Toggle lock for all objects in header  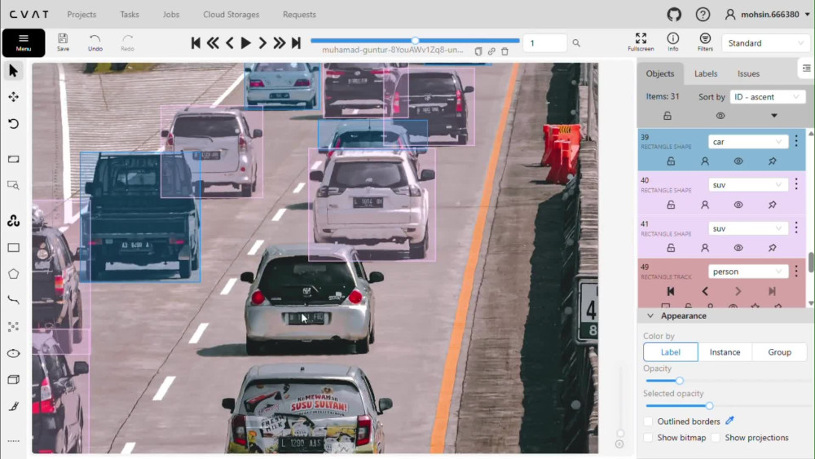coord(667,116)
